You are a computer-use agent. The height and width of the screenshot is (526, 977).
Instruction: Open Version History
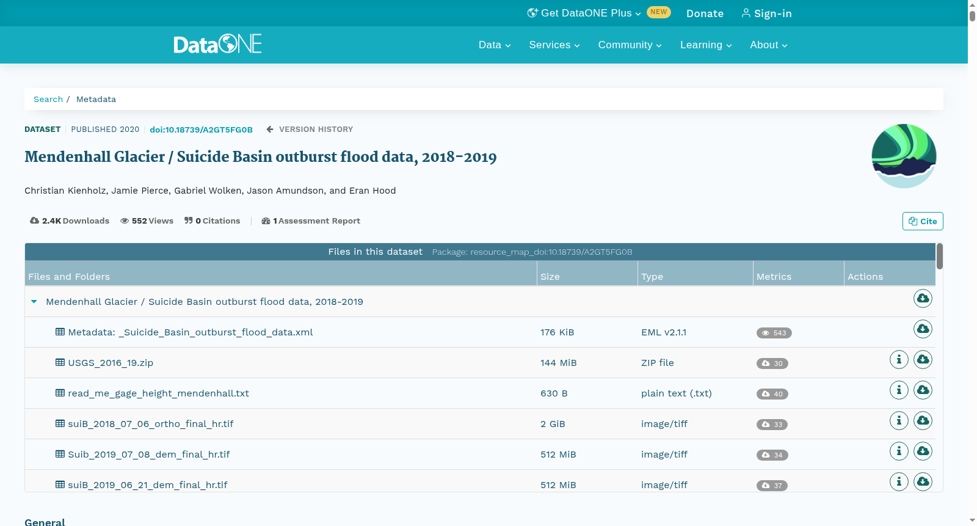click(x=310, y=130)
